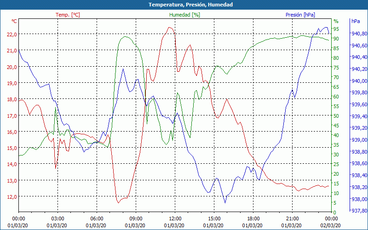Click the 939,20 pressure axis value

point(359,128)
